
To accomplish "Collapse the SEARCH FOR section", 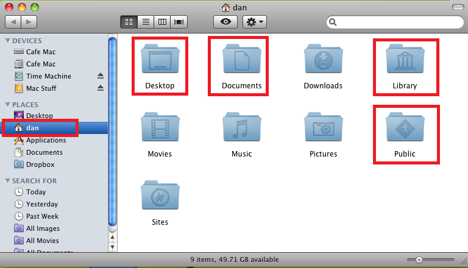I will [8, 180].
